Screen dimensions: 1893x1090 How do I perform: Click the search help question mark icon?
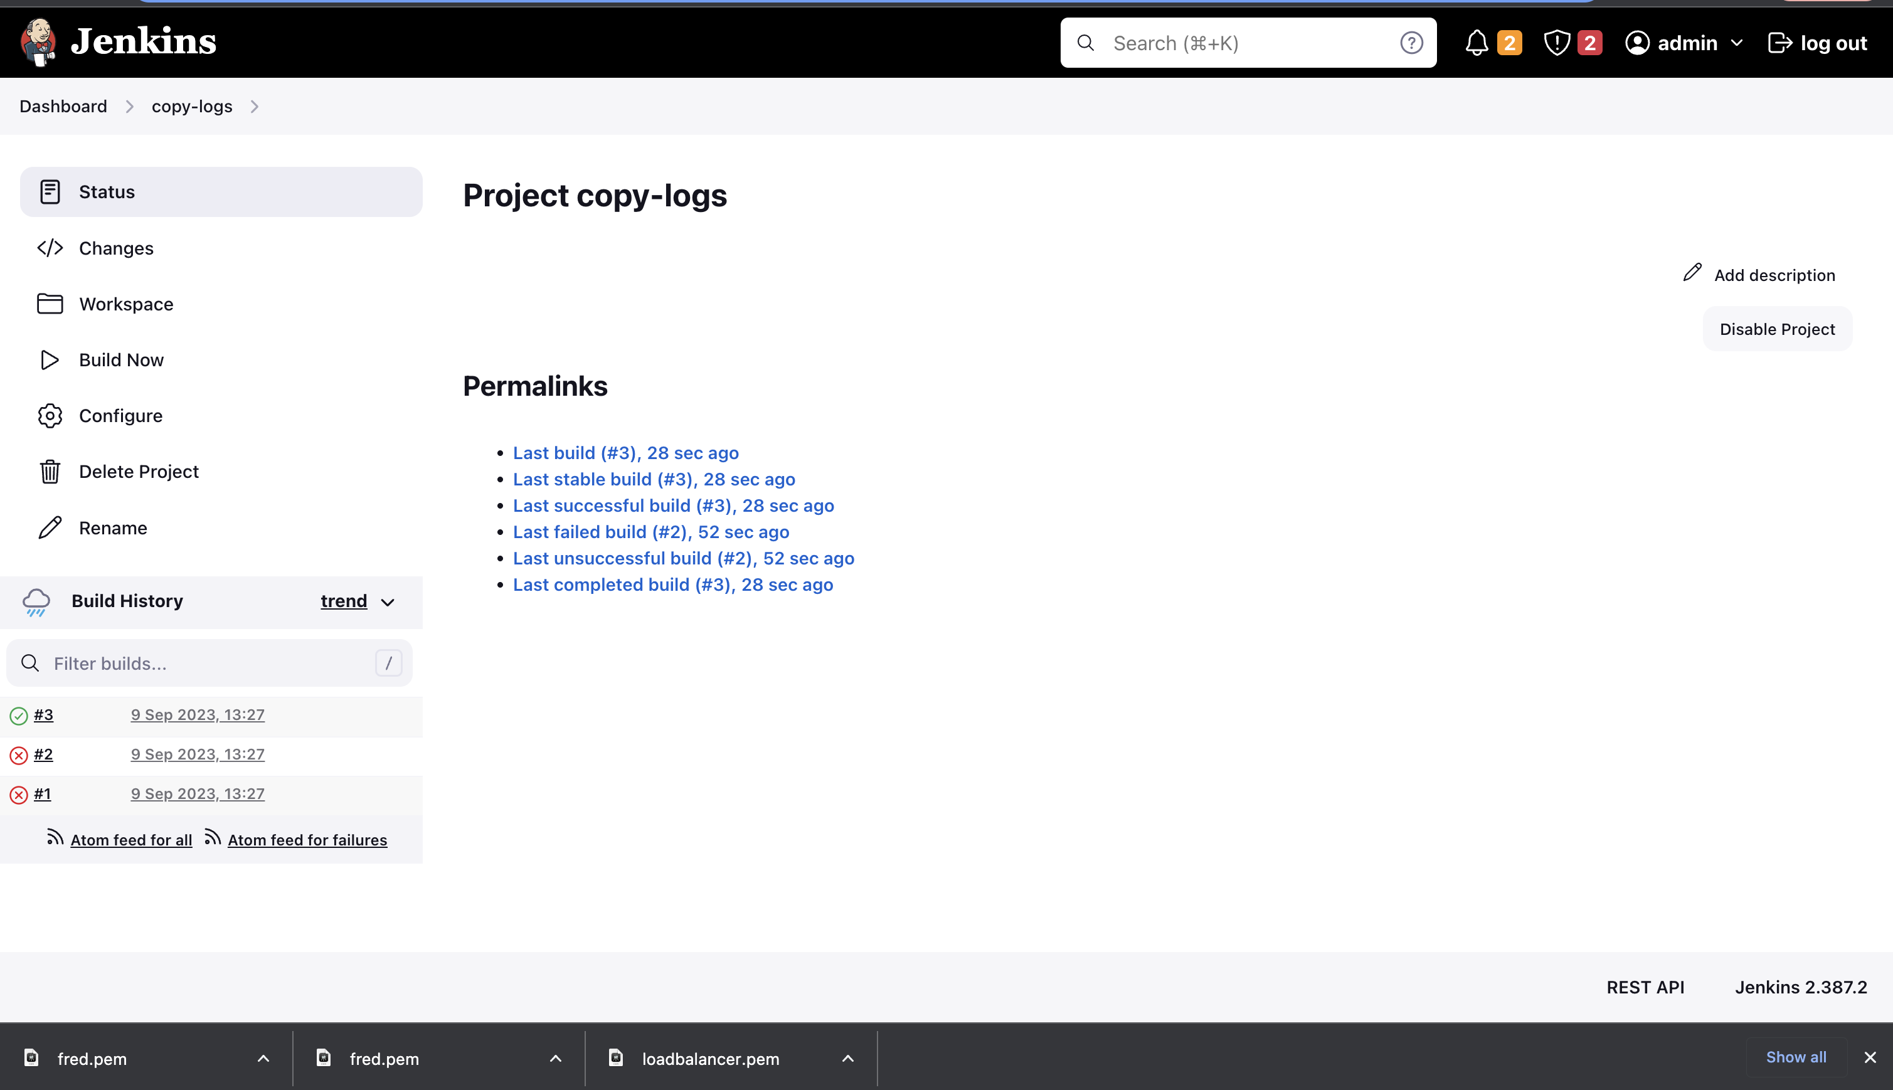[x=1412, y=43]
